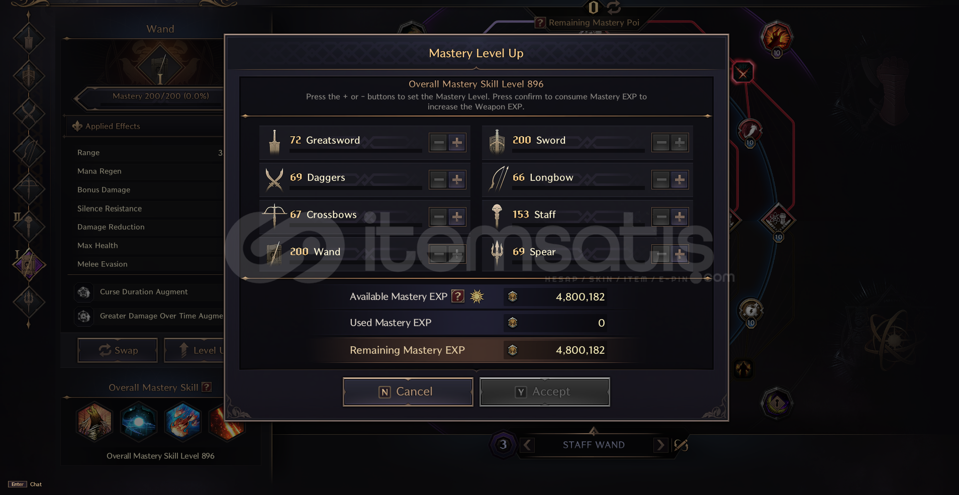Increase Greatsword mastery level with plus
The height and width of the screenshot is (495, 959).
click(457, 143)
